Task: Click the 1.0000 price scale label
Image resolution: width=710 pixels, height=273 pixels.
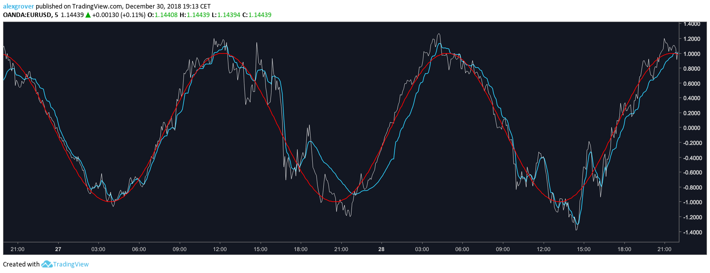Action: [691, 54]
